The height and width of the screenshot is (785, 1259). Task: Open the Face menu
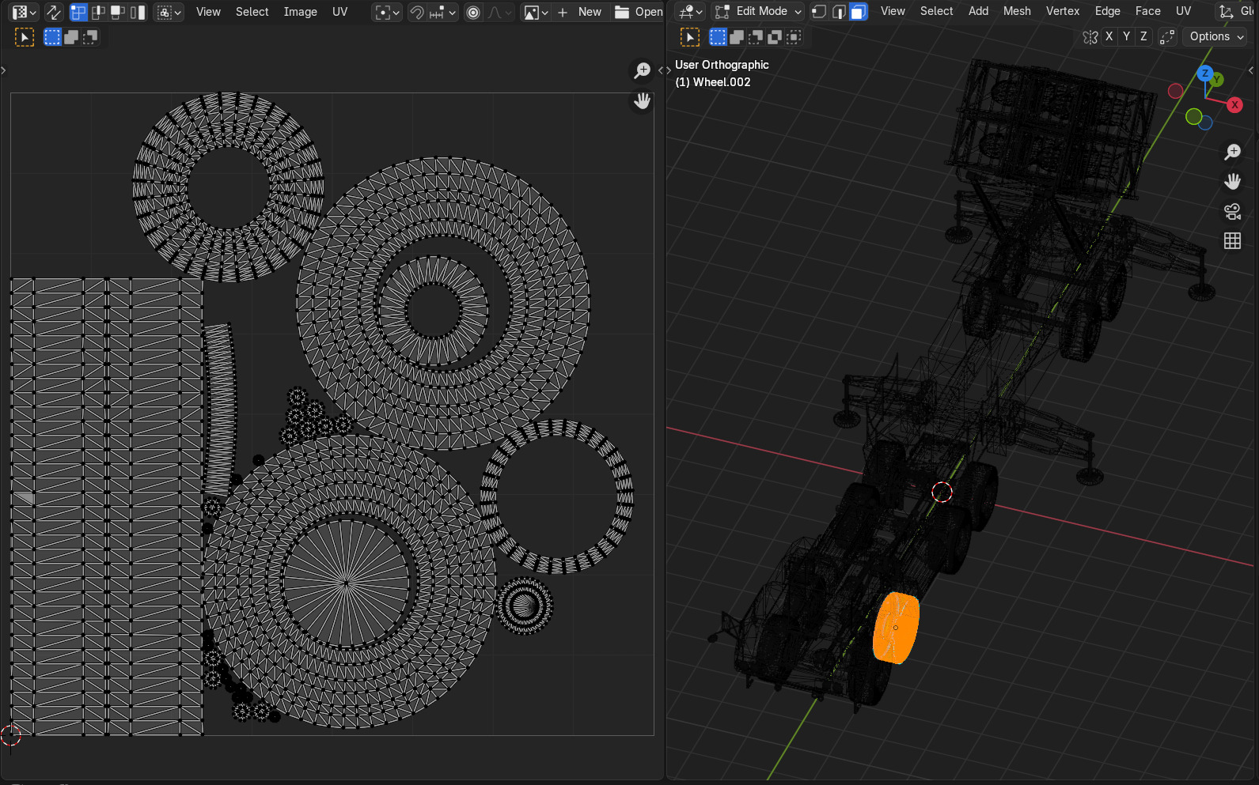point(1148,11)
